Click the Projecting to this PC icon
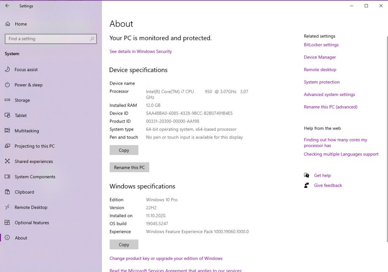The height and width of the screenshot is (272, 388). (8, 146)
